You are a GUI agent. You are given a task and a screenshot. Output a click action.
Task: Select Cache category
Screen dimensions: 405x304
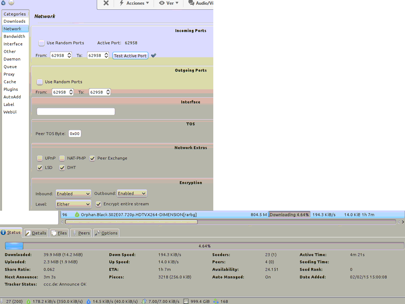point(15,82)
